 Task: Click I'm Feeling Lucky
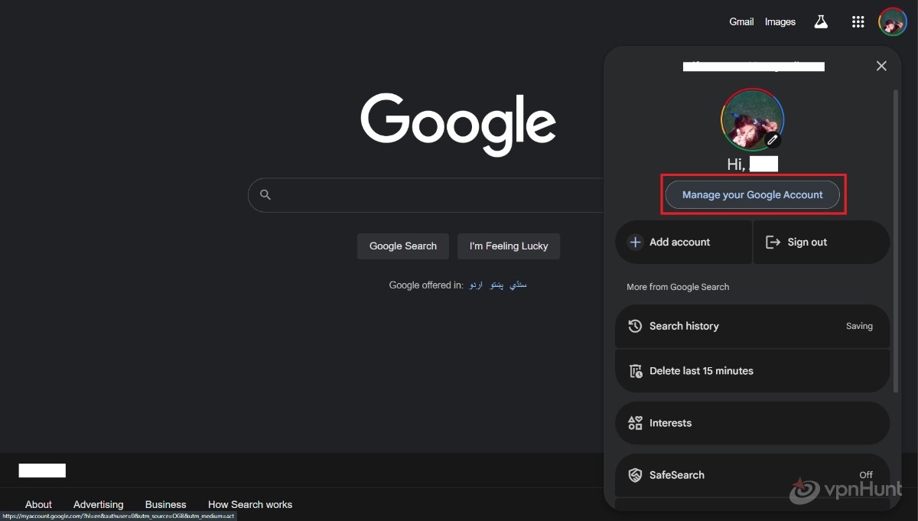point(508,246)
